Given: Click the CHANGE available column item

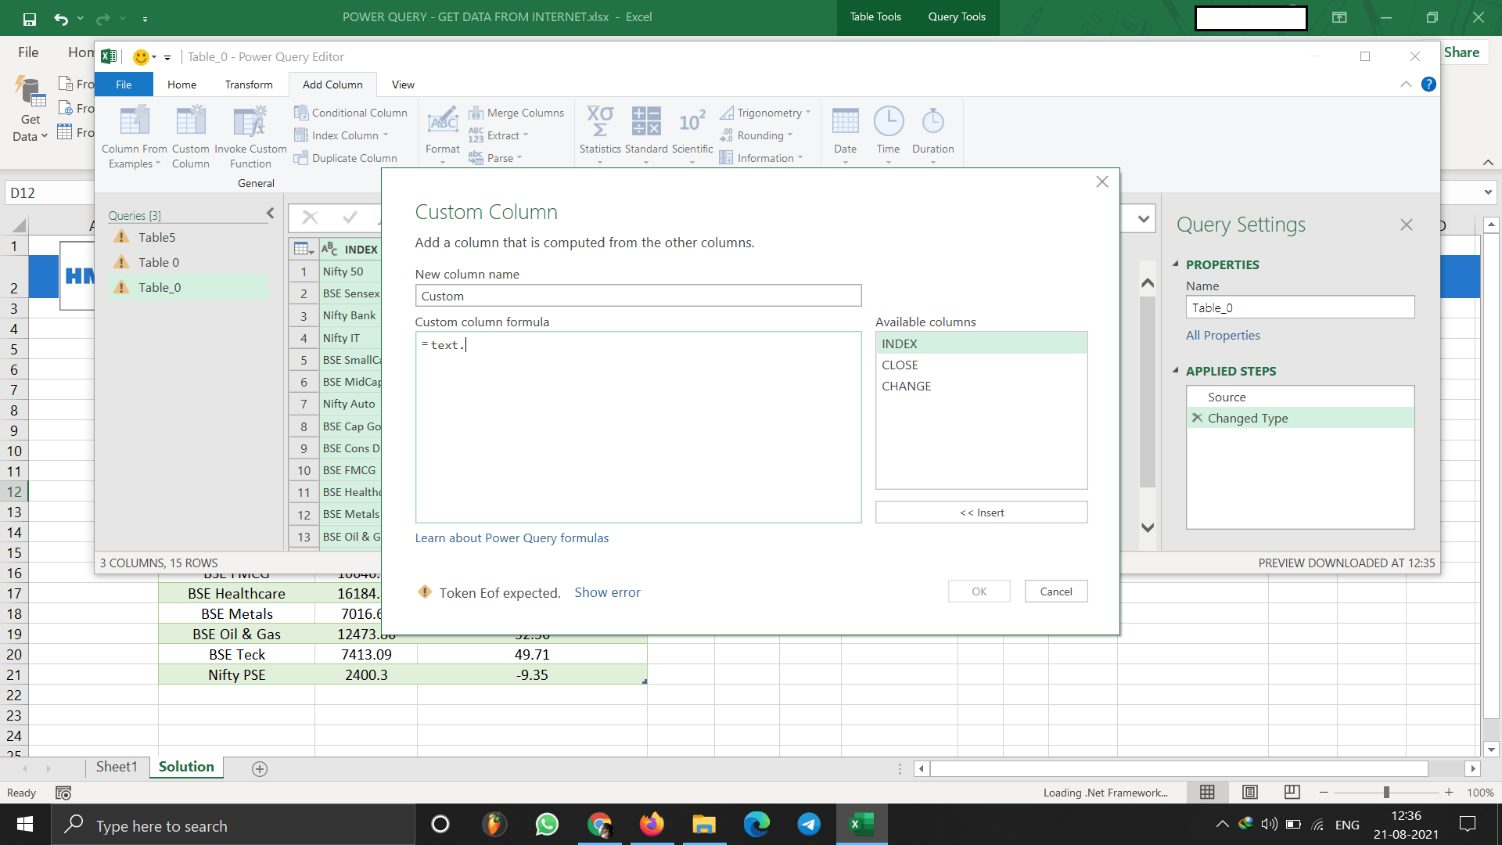Looking at the screenshot, I should [x=904, y=385].
